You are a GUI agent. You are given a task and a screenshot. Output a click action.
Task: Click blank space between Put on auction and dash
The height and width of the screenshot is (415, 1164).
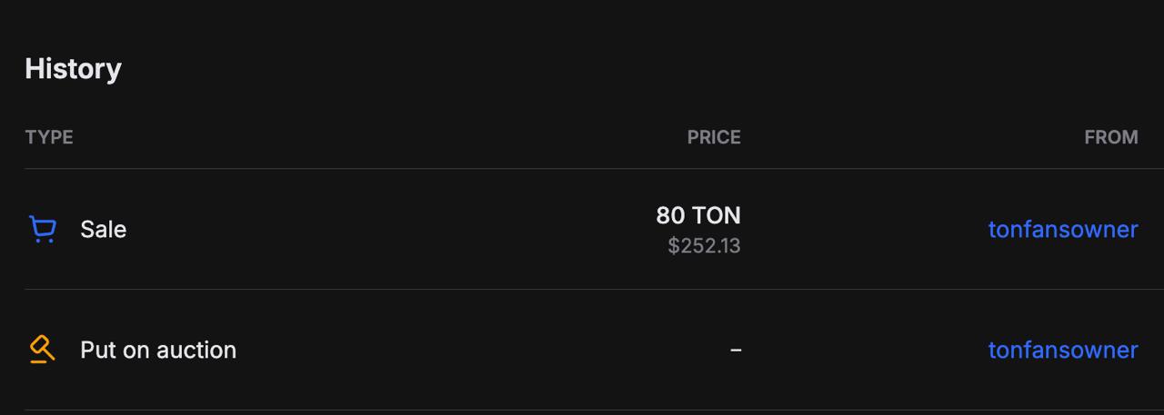tap(482, 350)
